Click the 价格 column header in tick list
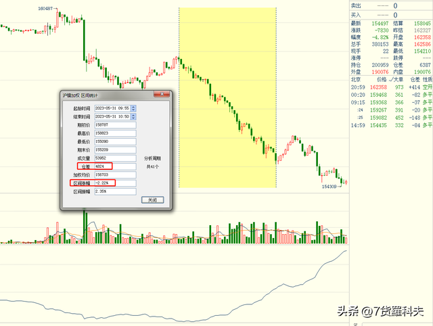This screenshot has height=326, width=433. pyautogui.click(x=382, y=80)
